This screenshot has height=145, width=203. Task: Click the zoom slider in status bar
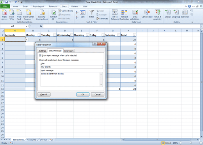(191, 143)
